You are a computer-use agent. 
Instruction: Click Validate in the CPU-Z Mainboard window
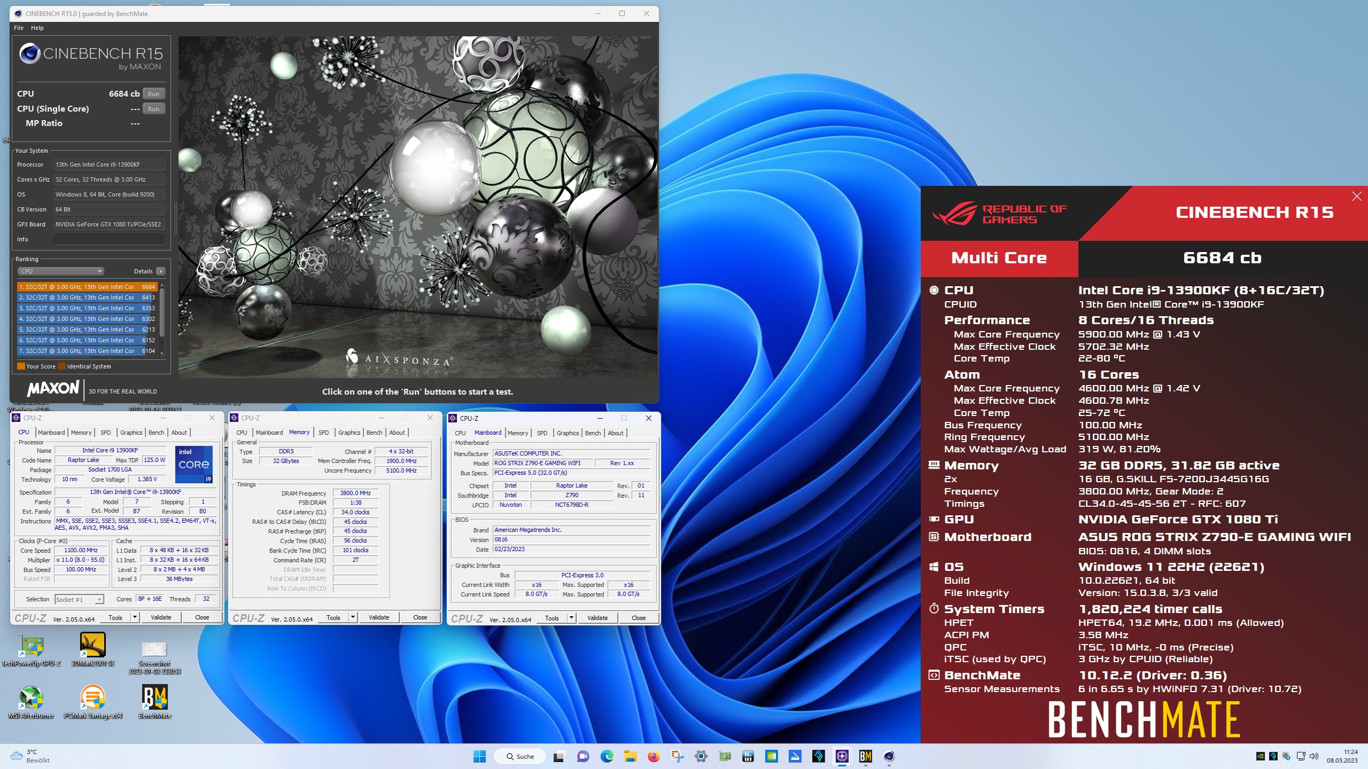[x=597, y=618]
